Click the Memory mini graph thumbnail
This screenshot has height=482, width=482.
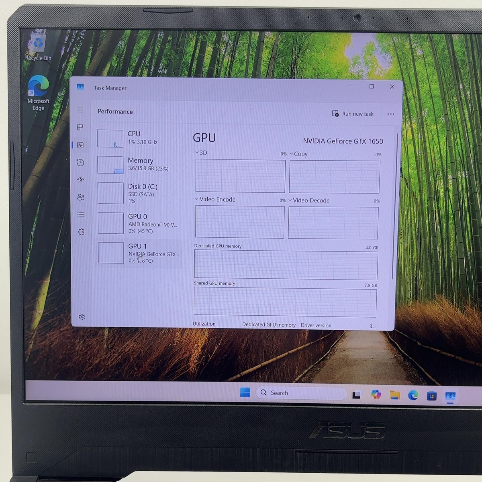[x=110, y=165]
